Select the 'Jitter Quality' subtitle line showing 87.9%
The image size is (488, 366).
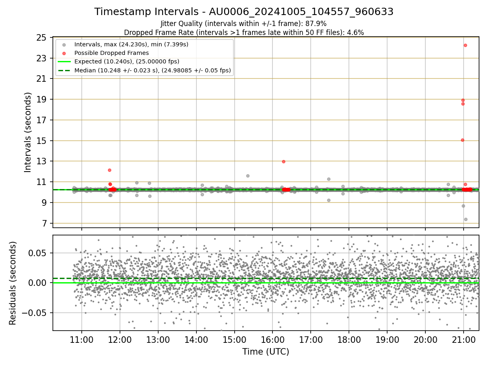coord(244,24)
